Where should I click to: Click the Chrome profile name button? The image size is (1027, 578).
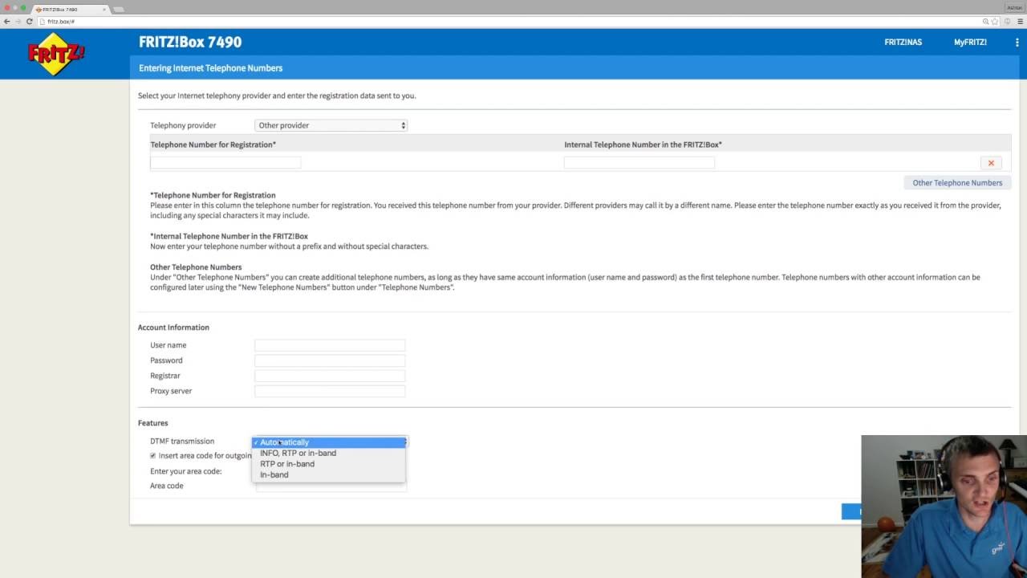[1014, 7]
